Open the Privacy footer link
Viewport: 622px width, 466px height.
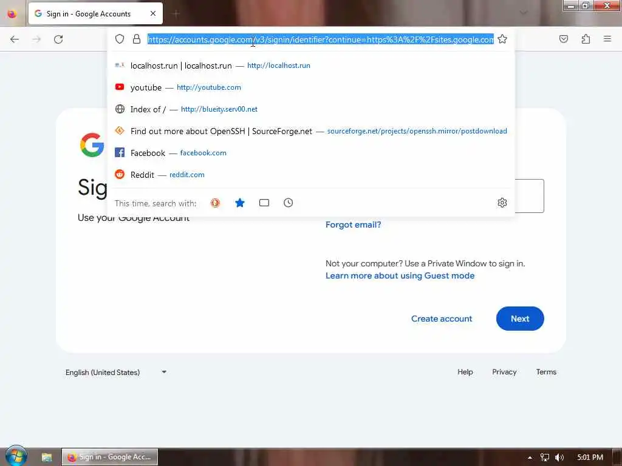504,372
